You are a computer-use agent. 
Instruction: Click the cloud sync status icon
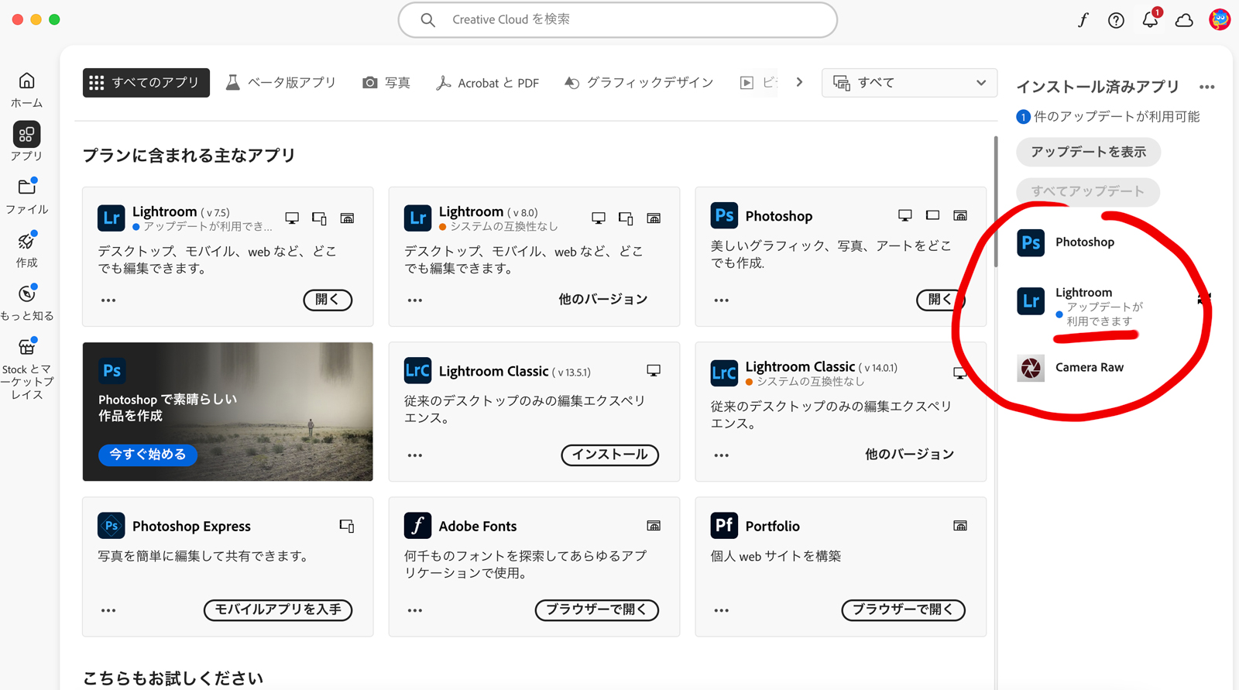click(1184, 21)
